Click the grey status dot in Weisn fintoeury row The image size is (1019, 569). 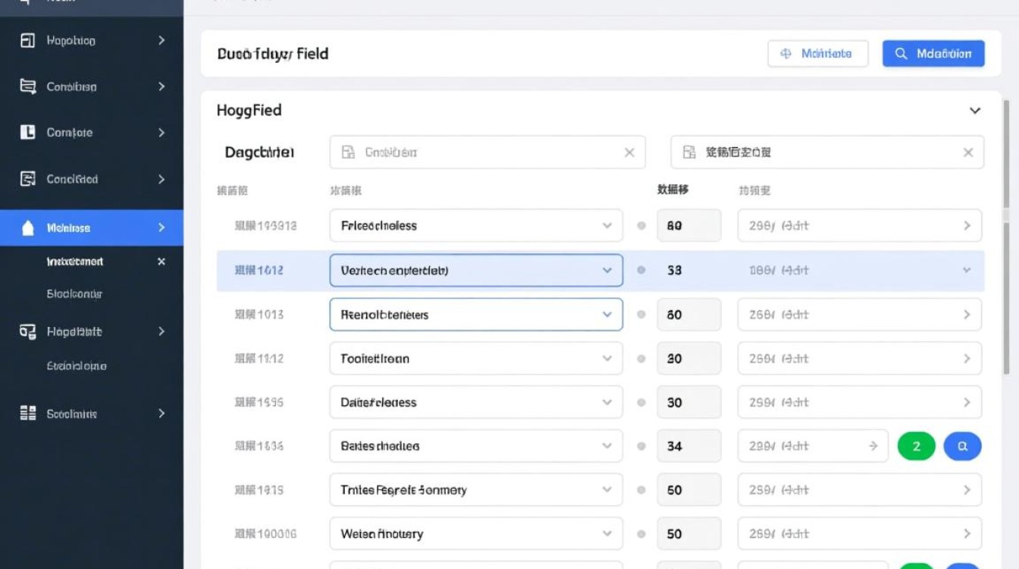click(641, 534)
